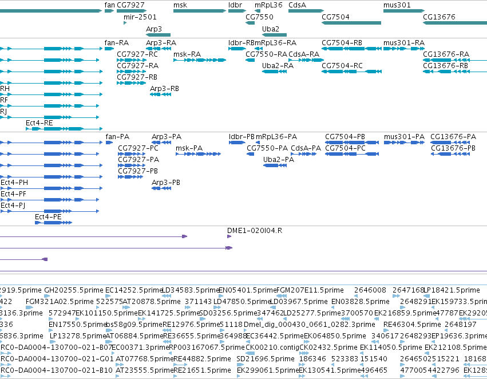Open the Ect4-PE protein label
The image size is (487, 379).
48,217
